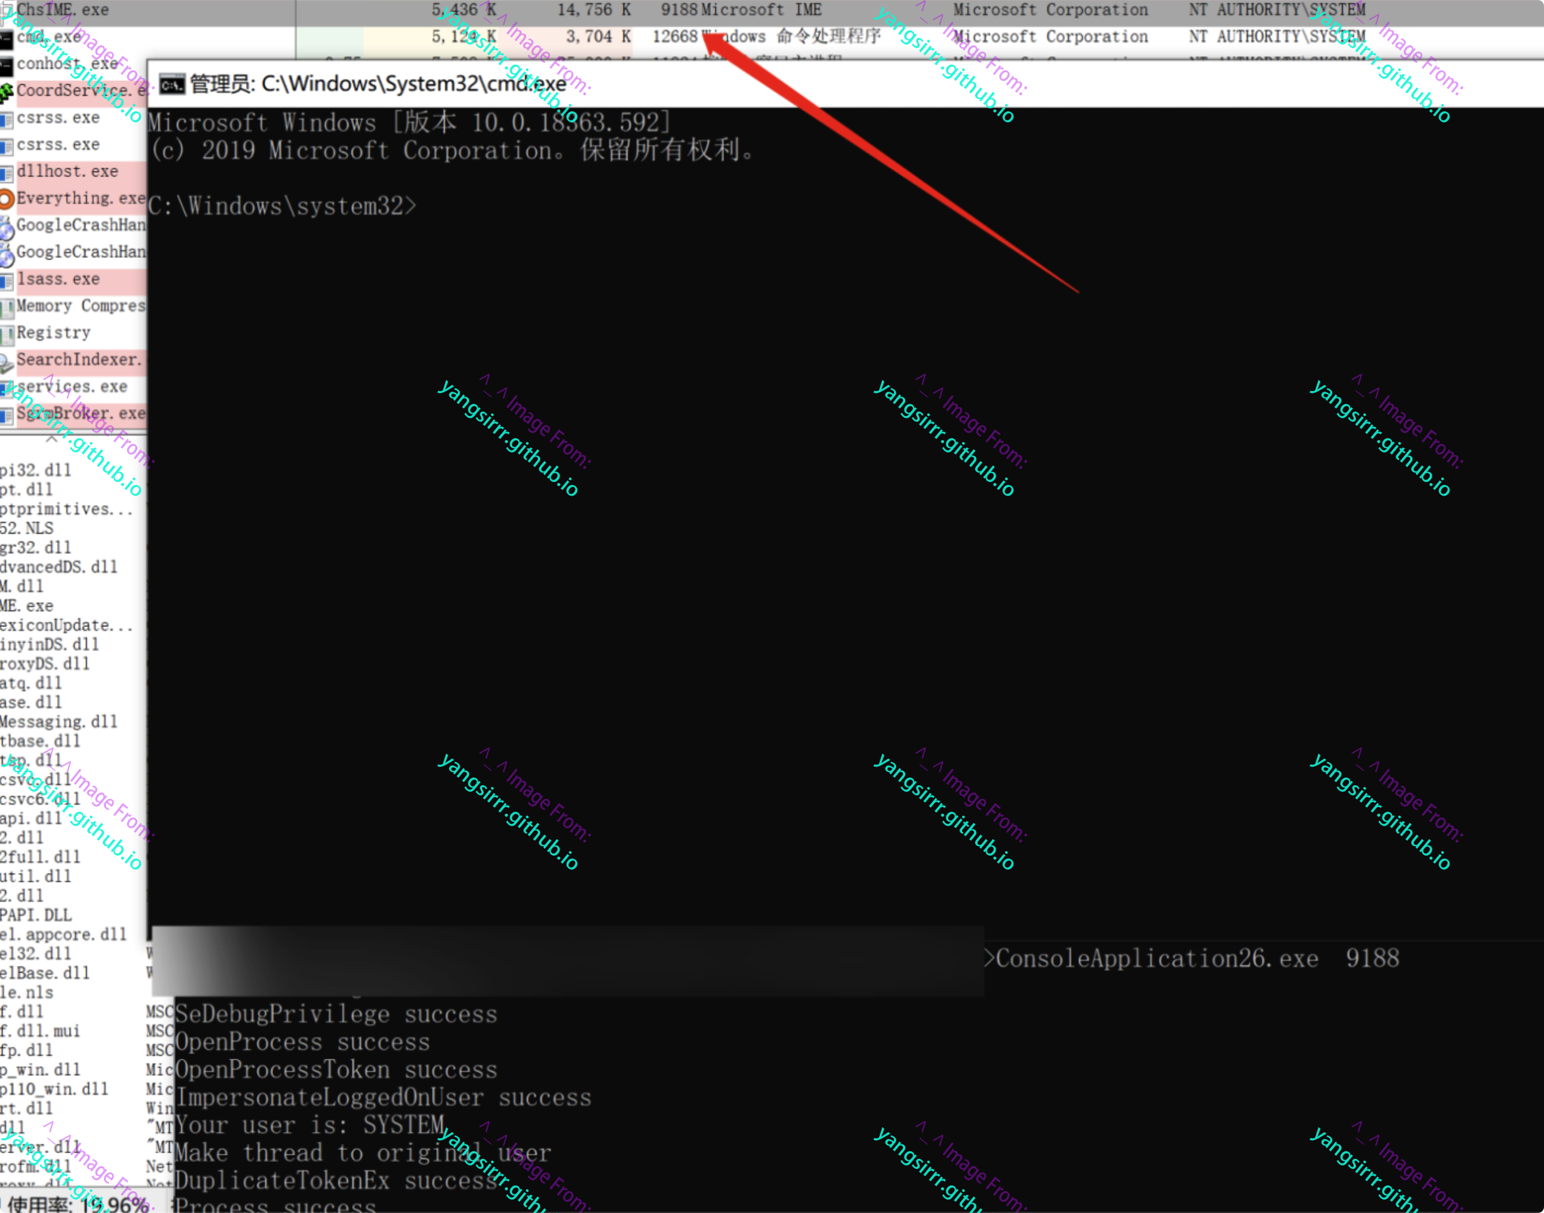Click the cmd icon in console title bar

(171, 85)
